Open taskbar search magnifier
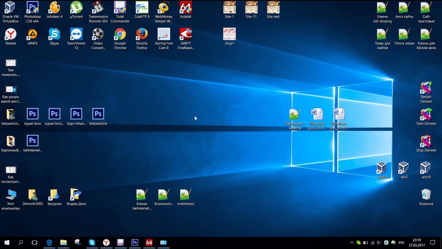442x249 pixels. coord(21,242)
